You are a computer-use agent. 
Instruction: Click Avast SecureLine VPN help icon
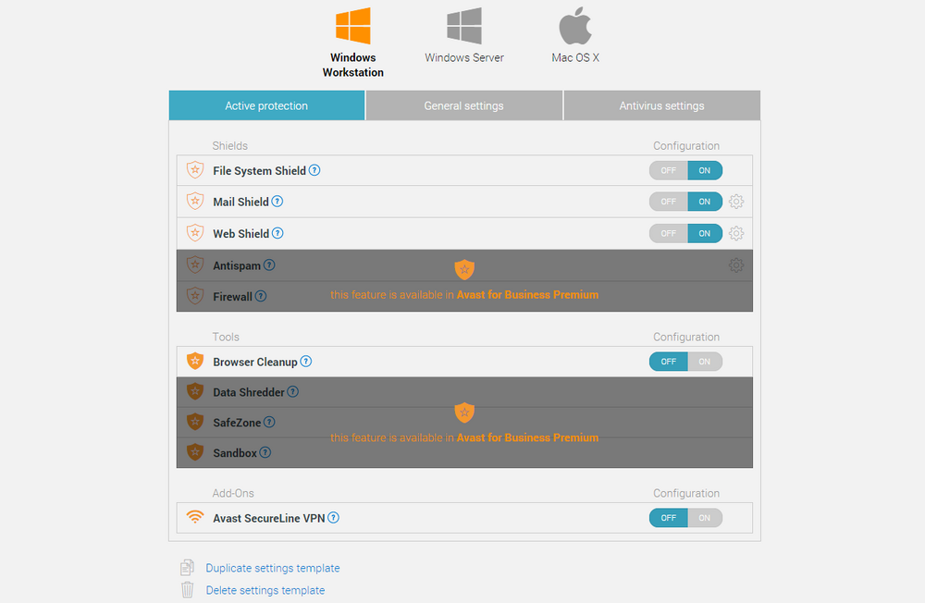333,518
